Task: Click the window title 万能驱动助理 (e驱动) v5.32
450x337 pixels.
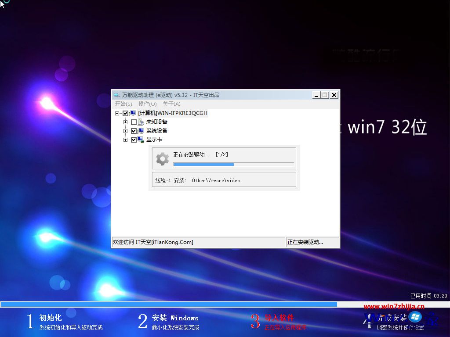Action: coord(171,95)
